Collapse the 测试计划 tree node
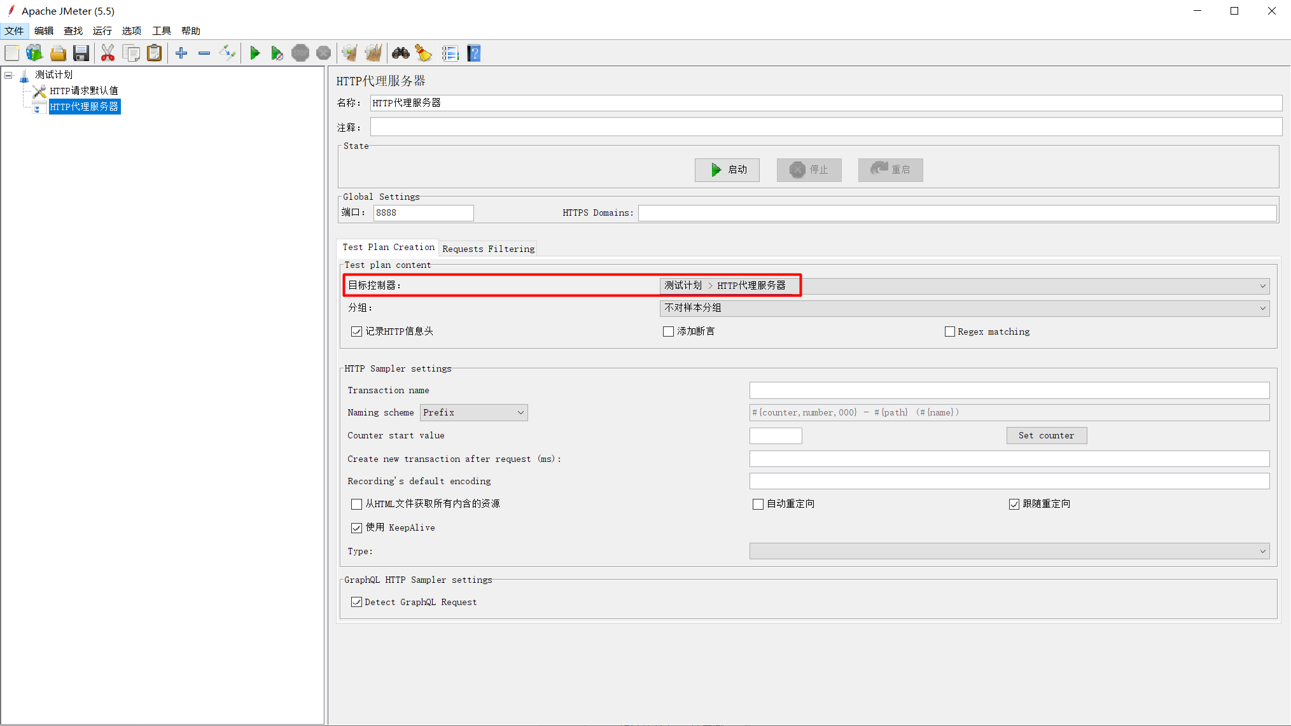This screenshot has width=1291, height=726. click(x=9, y=75)
